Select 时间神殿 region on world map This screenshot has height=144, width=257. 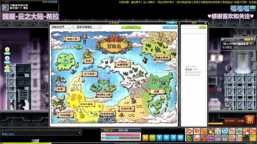(65, 115)
